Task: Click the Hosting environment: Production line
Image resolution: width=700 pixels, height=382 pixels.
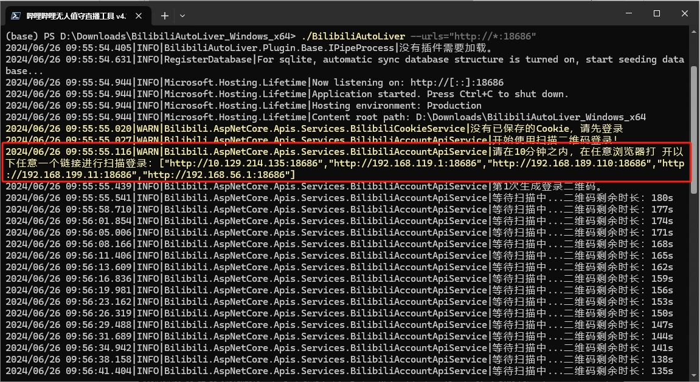Action: pyautogui.click(x=243, y=106)
